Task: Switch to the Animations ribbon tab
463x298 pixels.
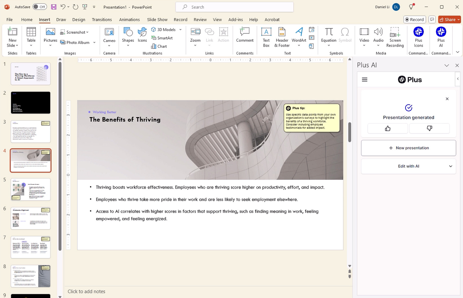Action: 129,20
